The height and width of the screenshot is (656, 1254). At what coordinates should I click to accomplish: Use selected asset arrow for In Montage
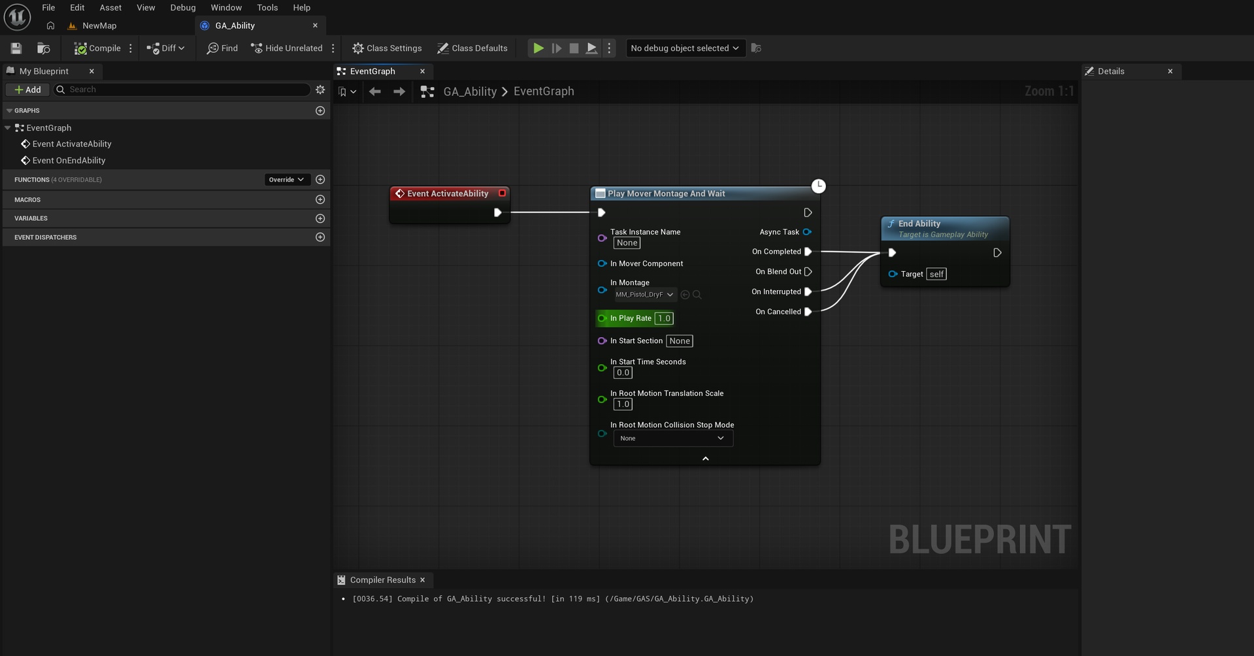tap(685, 295)
